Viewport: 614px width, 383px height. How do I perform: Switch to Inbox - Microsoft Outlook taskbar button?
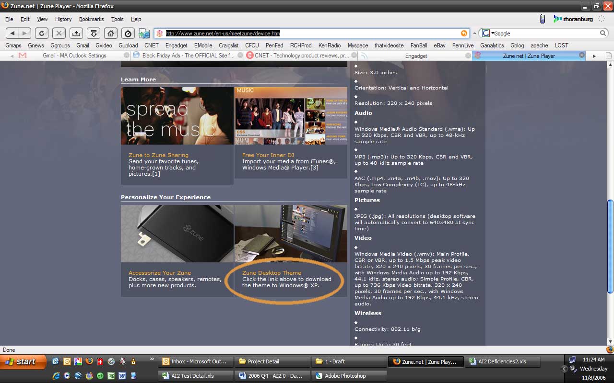click(x=196, y=361)
